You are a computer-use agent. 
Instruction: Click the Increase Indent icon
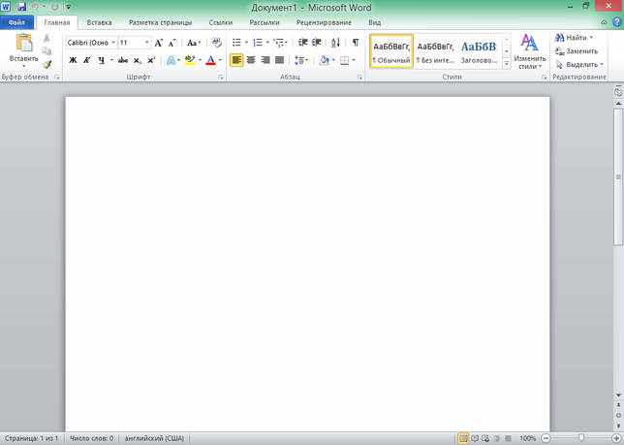(317, 43)
